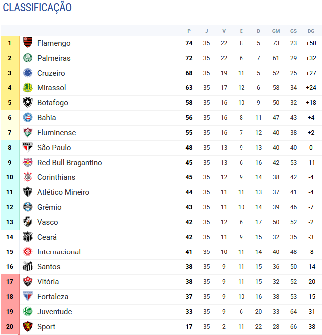Select the Cruzeiro crest icon
322x335 pixels.
[28, 73]
